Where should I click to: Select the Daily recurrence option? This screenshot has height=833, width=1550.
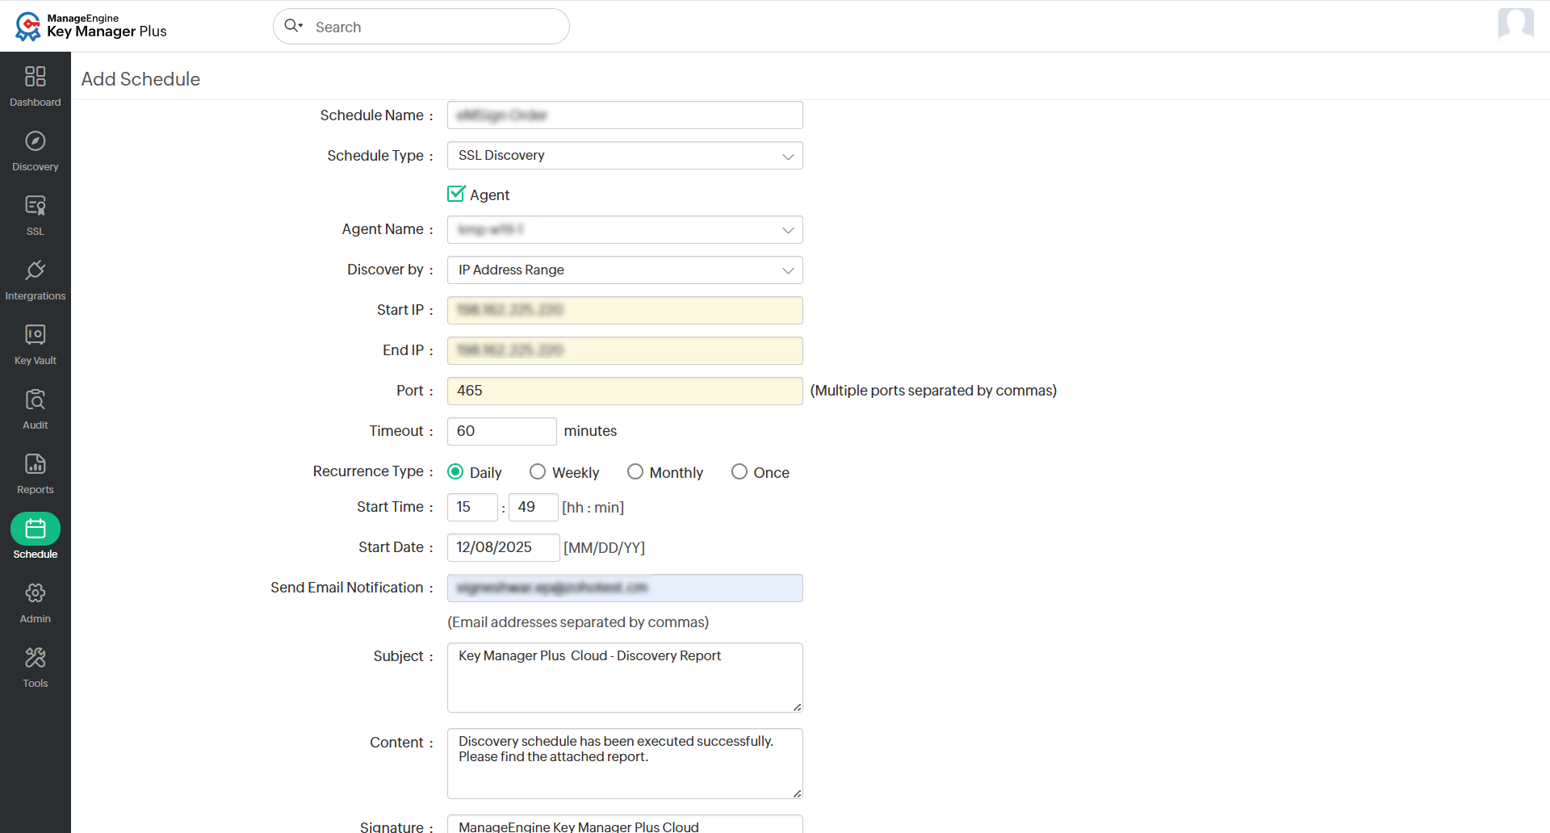(455, 471)
